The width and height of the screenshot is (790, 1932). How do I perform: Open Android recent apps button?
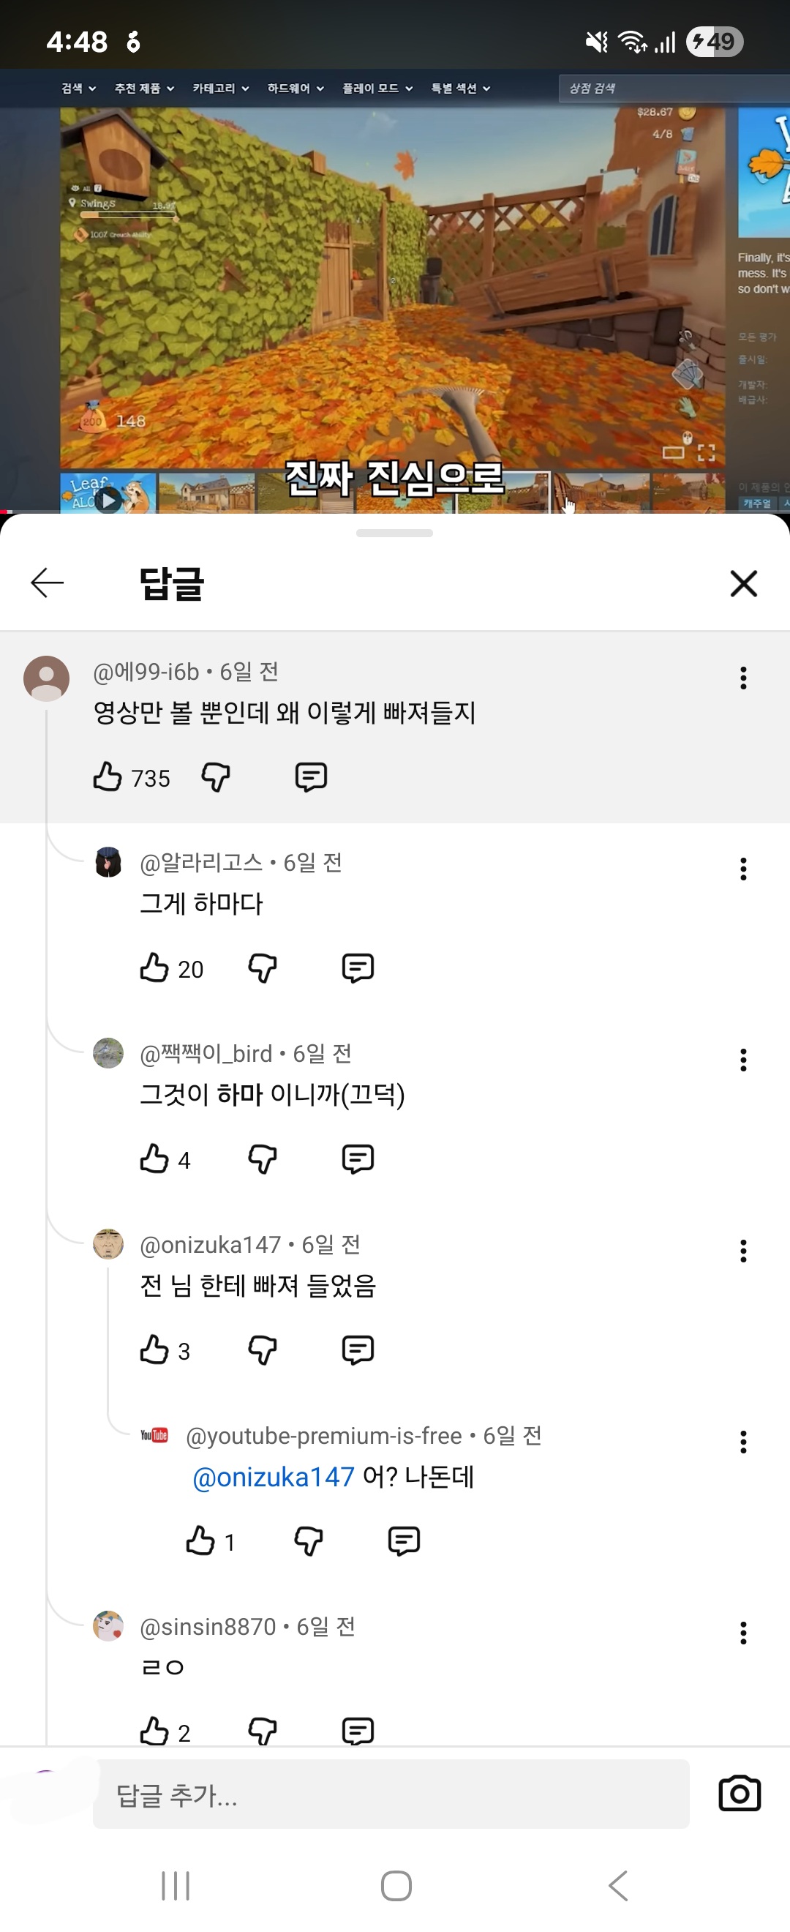pyautogui.click(x=176, y=1885)
